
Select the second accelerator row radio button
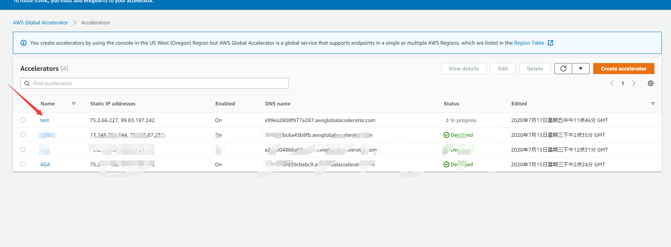pyautogui.click(x=23, y=135)
